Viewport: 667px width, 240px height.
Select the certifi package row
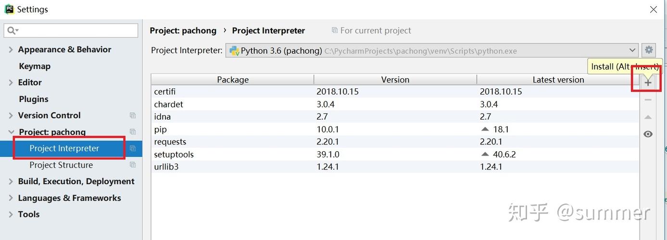click(x=395, y=92)
